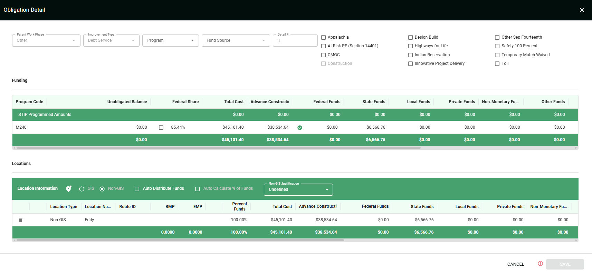Toggle the M240 Federal Share checkbox
This screenshot has width=592, height=274.
[161, 128]
